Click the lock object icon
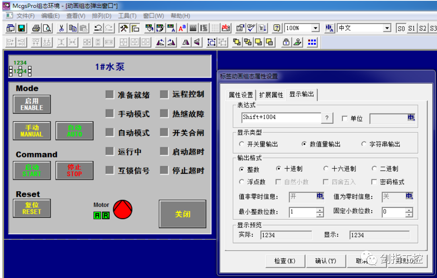Screen dimensions: 437x278 [x=286, y=42]
